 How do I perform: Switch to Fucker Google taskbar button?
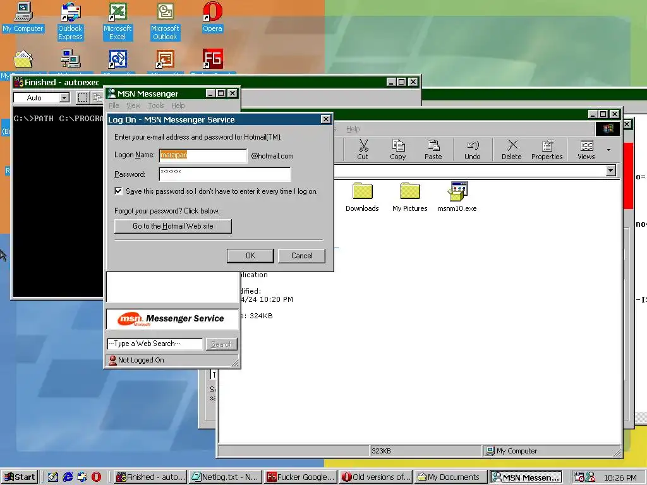[301, 477]
